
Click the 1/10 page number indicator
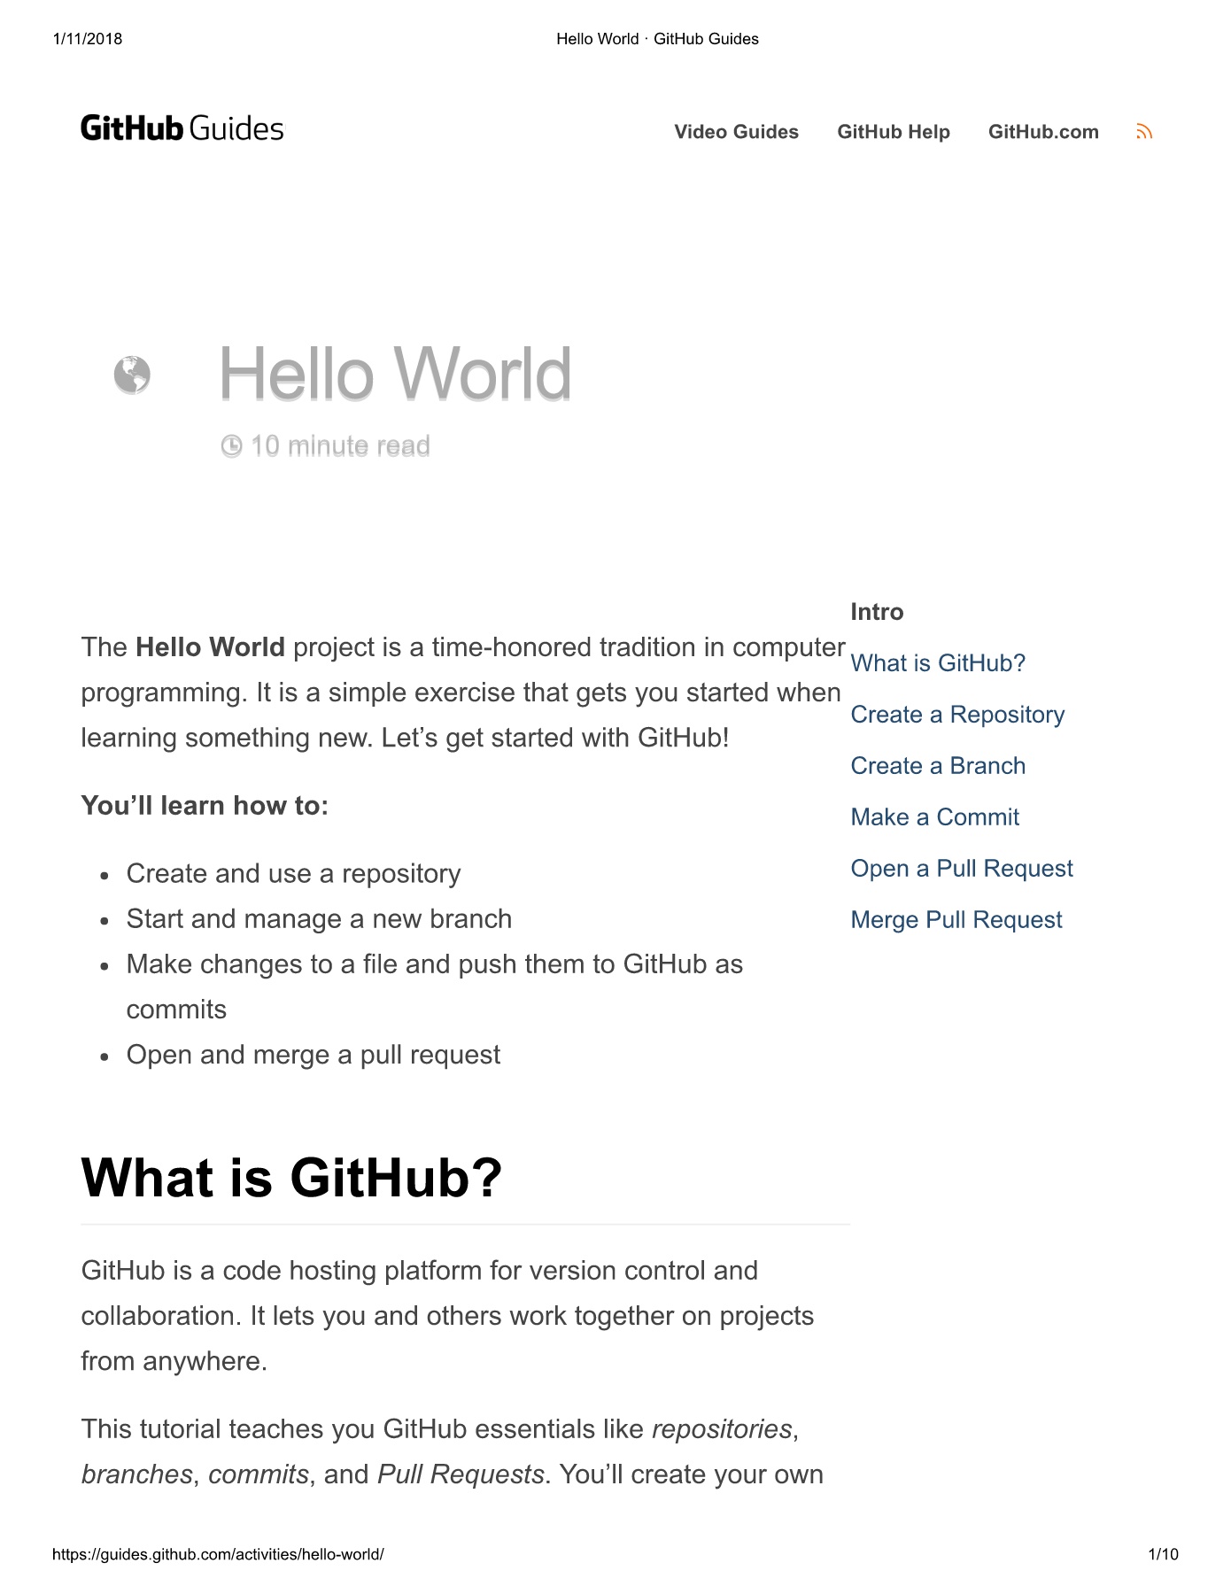[x=1163, y=1554]
